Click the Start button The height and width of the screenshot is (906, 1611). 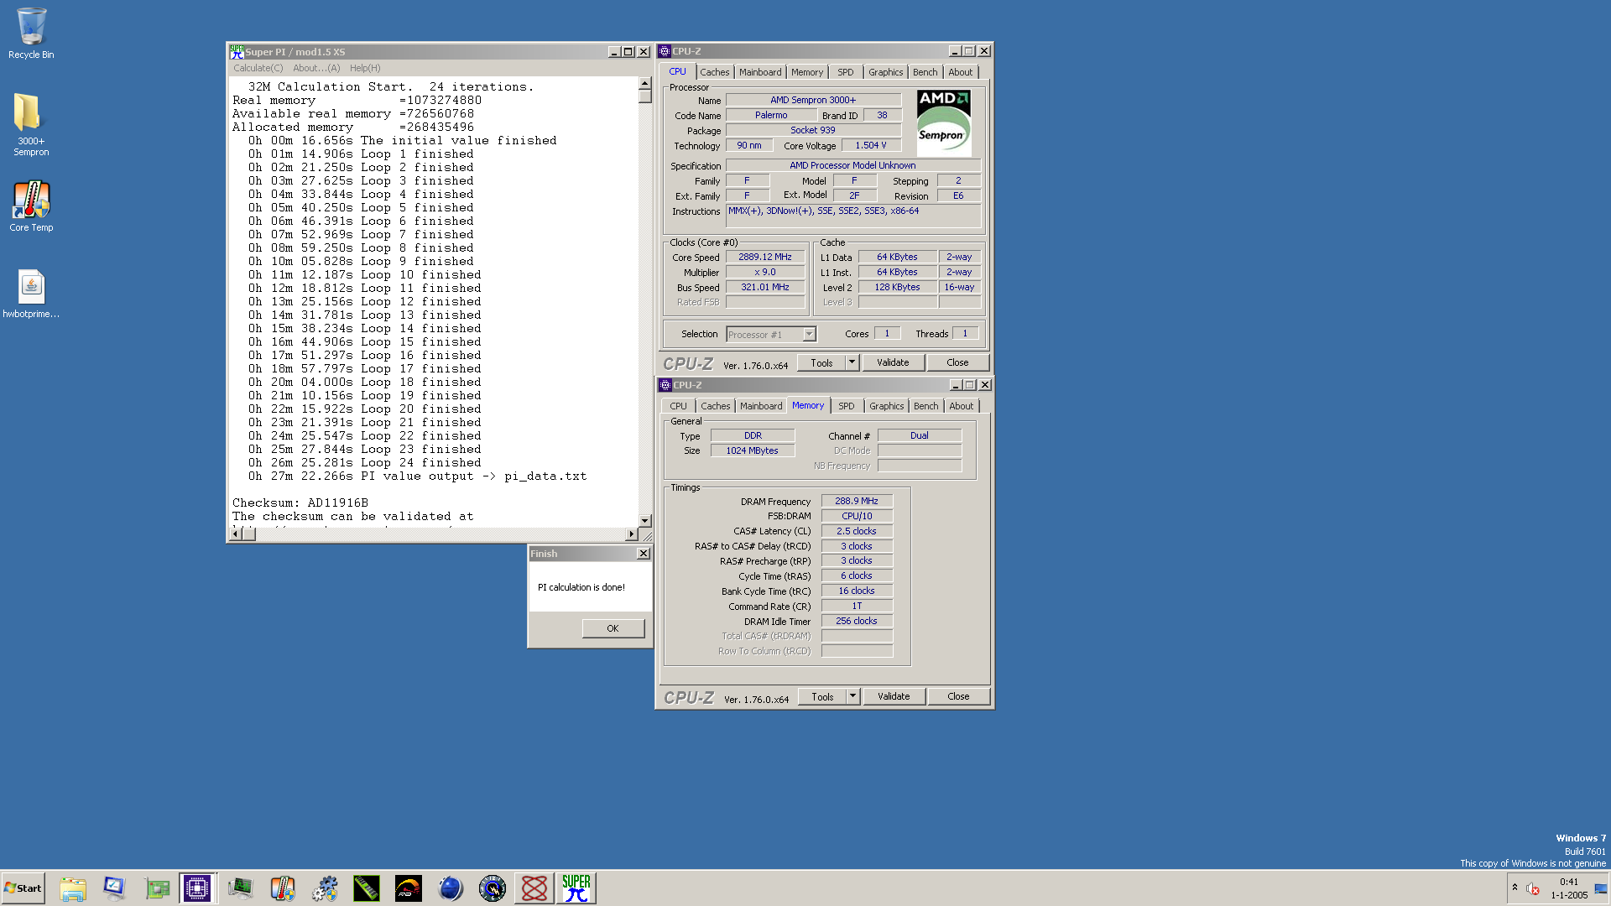[x=23, y=888]
